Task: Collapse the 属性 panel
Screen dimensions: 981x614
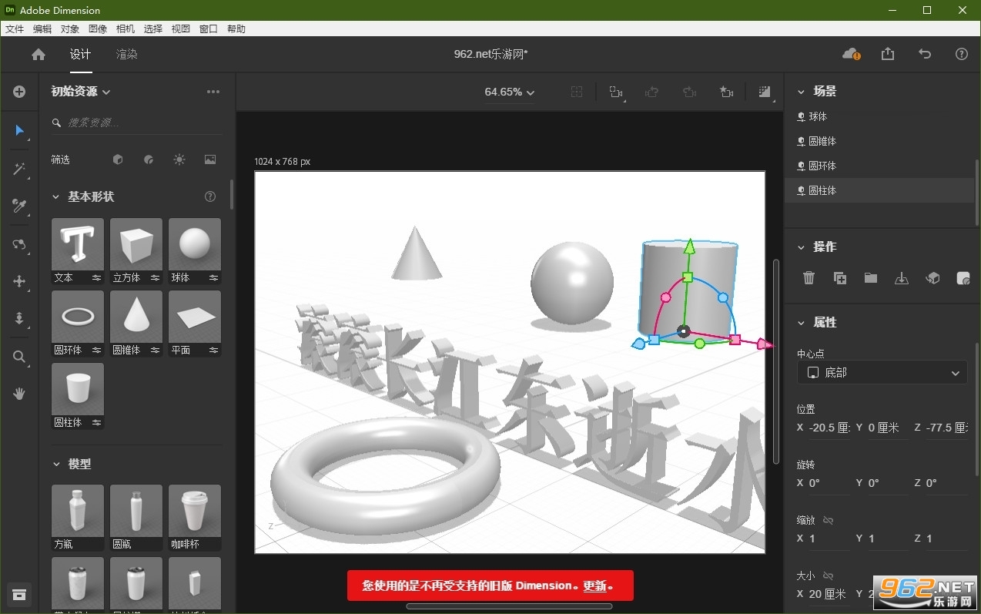Action: tap(802, 323)
